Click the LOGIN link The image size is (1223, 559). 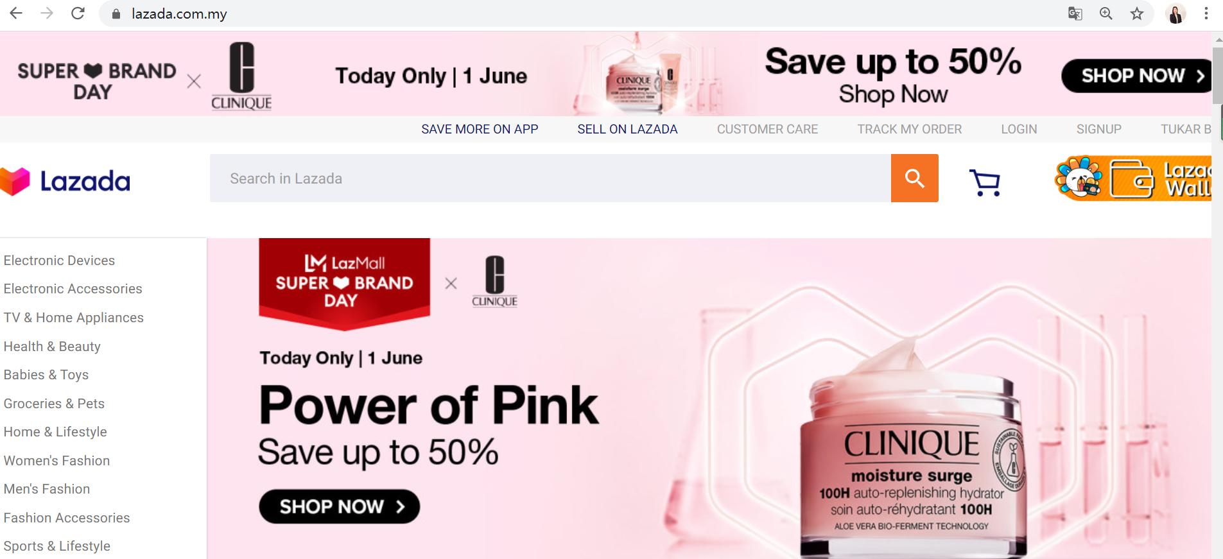tap(1019, 129)
